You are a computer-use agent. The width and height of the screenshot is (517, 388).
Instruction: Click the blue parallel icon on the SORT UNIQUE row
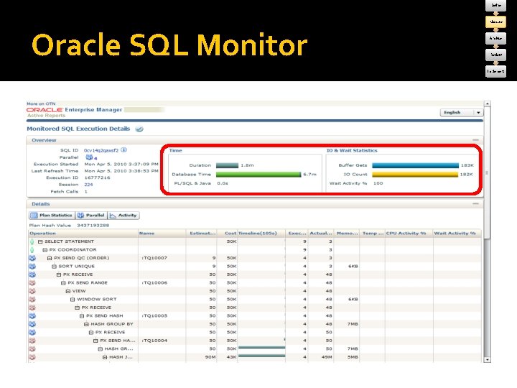point(32,267)
